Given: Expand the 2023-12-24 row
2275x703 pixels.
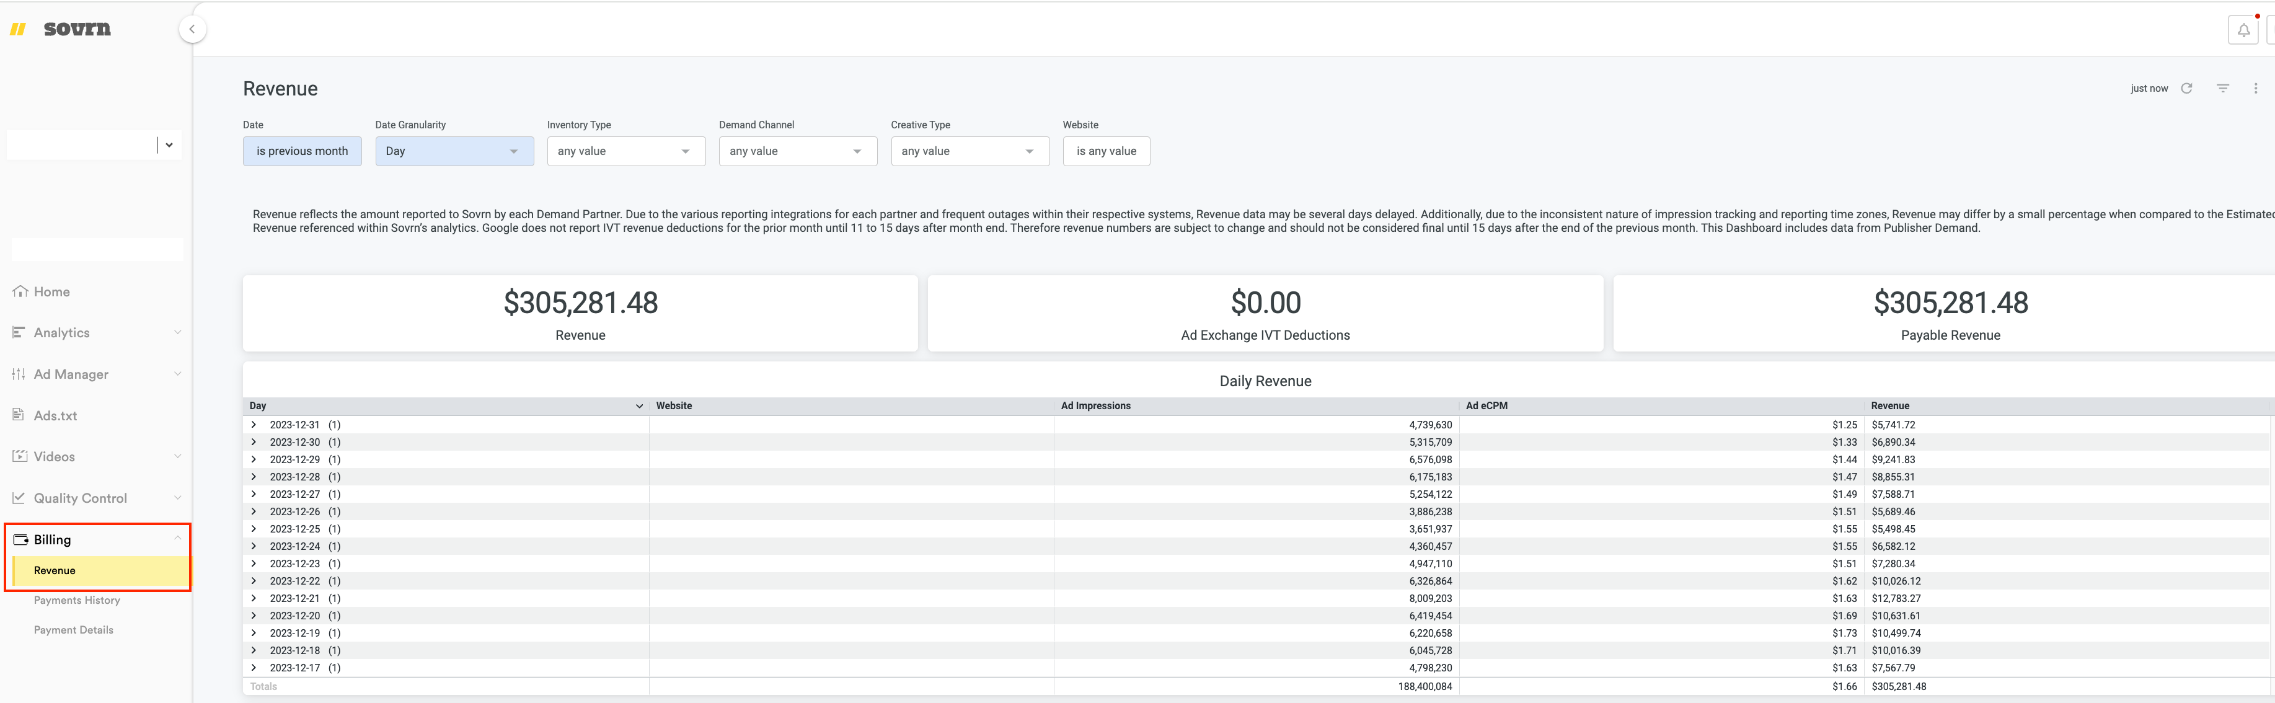Looking at the screenshot, I should tap(254, 547).
